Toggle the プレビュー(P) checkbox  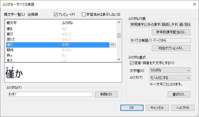point(56,14)
